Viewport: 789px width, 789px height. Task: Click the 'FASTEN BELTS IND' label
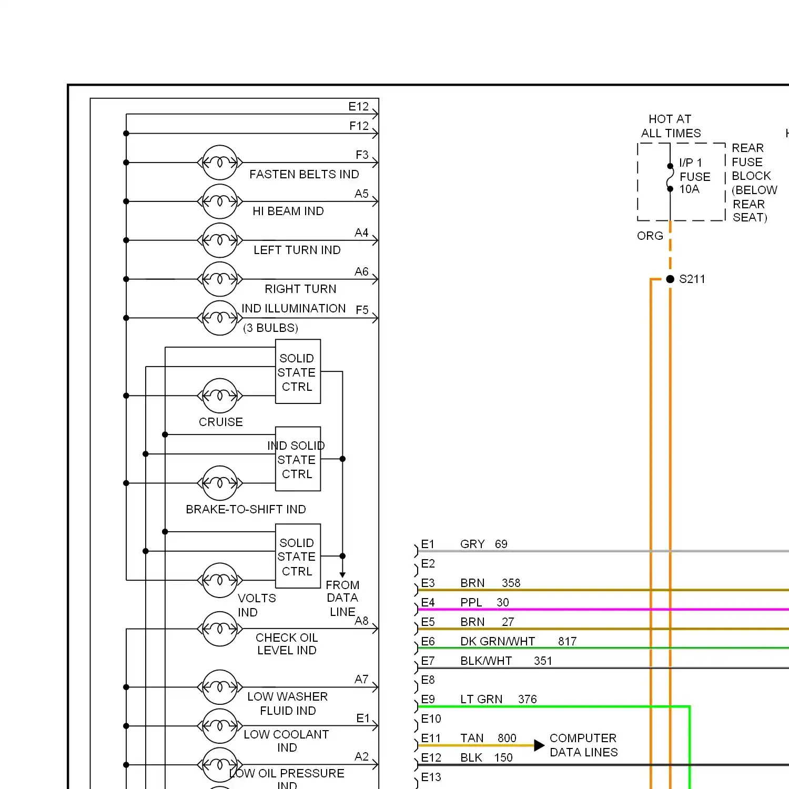tap(304, 174)
